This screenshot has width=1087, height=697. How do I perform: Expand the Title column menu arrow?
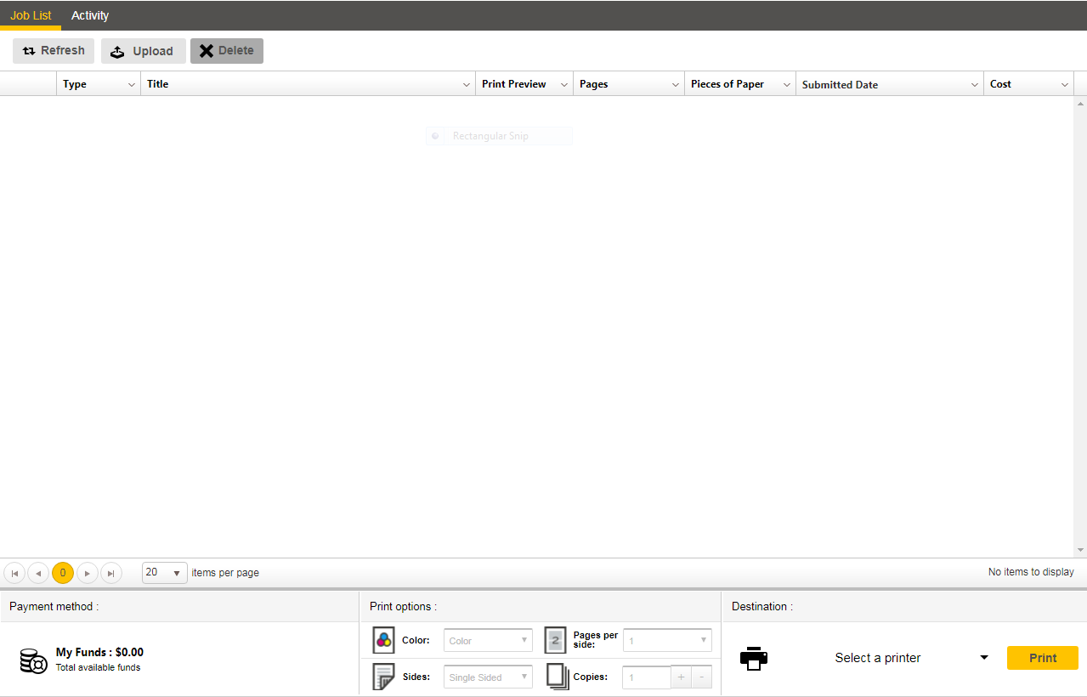(467, 85)
